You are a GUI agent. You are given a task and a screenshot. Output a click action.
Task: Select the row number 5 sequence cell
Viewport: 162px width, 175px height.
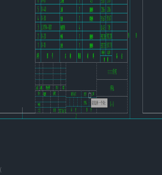[38, 9]
